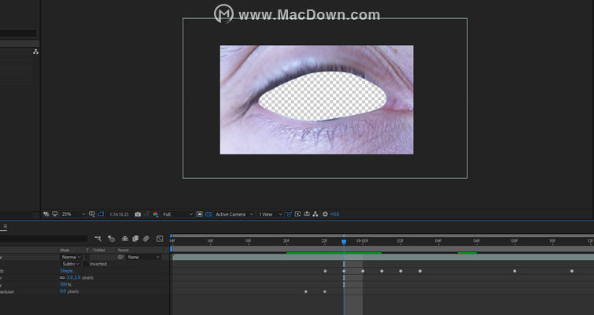This screenshot has width=594, height=315.
Task: Click the current timecode in viewer bar
Action: coord(119,214)
